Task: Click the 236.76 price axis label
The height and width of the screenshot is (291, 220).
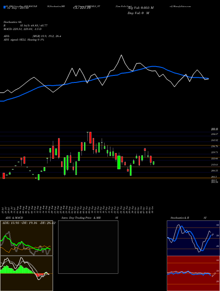Action: (x=214, y=146)
